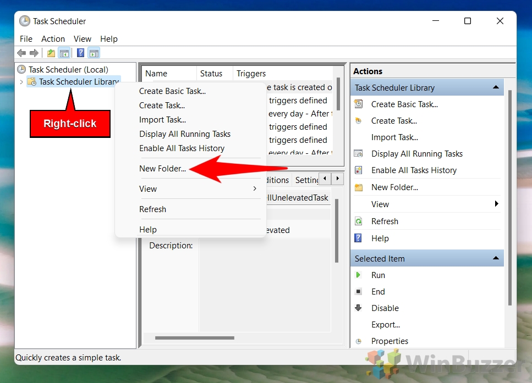The height and width of the screenshot is (383, 532).
Task: Click Export in Selected Item actions
Action: coord(386,325)
